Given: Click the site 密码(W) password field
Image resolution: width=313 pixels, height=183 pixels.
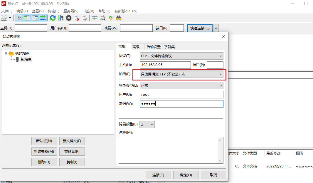Looking at the screenshot, I should (x=181, y=104).
